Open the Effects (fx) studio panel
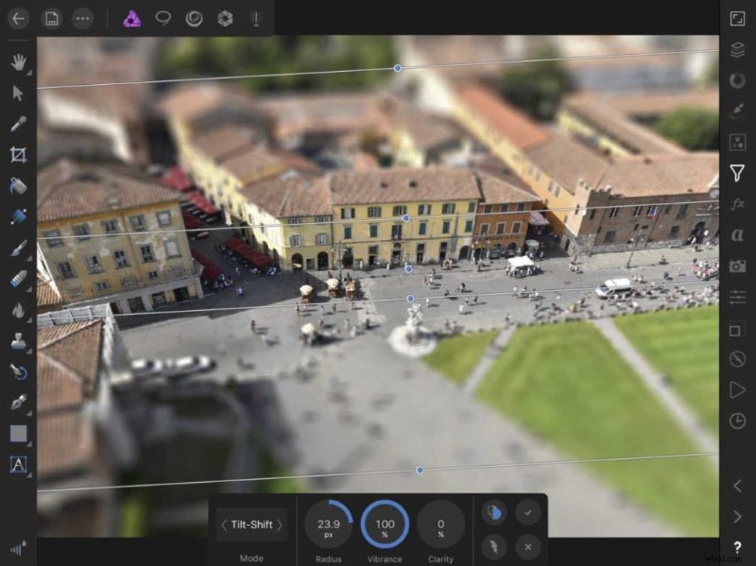756x566 pixels. click(x=738, y=202)
